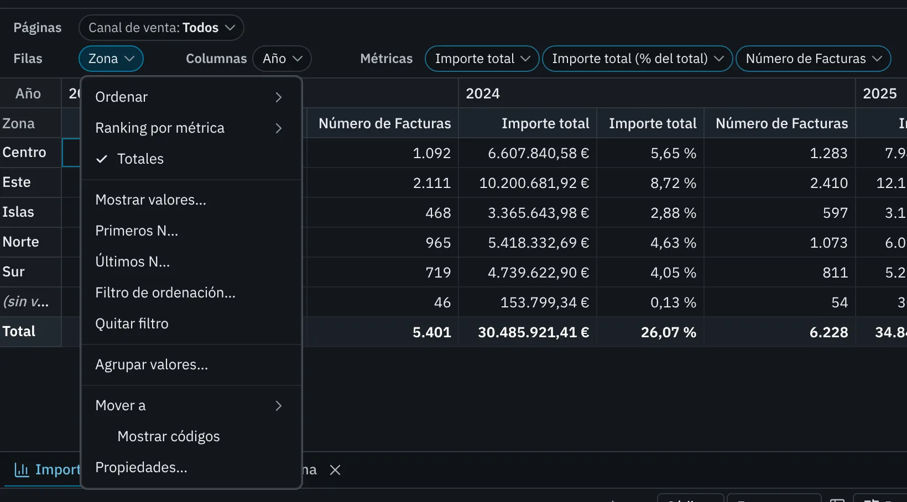Click cell 6.607.840,58 € in Centro row
The image size is (907, 502).
(x=528, y=153)
